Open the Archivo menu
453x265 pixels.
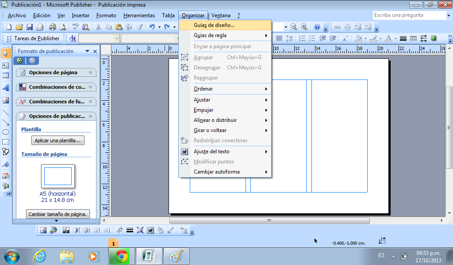(x=17, y=15)
